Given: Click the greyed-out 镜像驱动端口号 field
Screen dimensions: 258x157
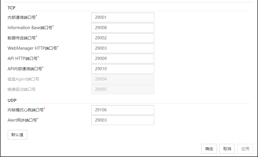Looking at the screenshot, I should pos(122,89).
